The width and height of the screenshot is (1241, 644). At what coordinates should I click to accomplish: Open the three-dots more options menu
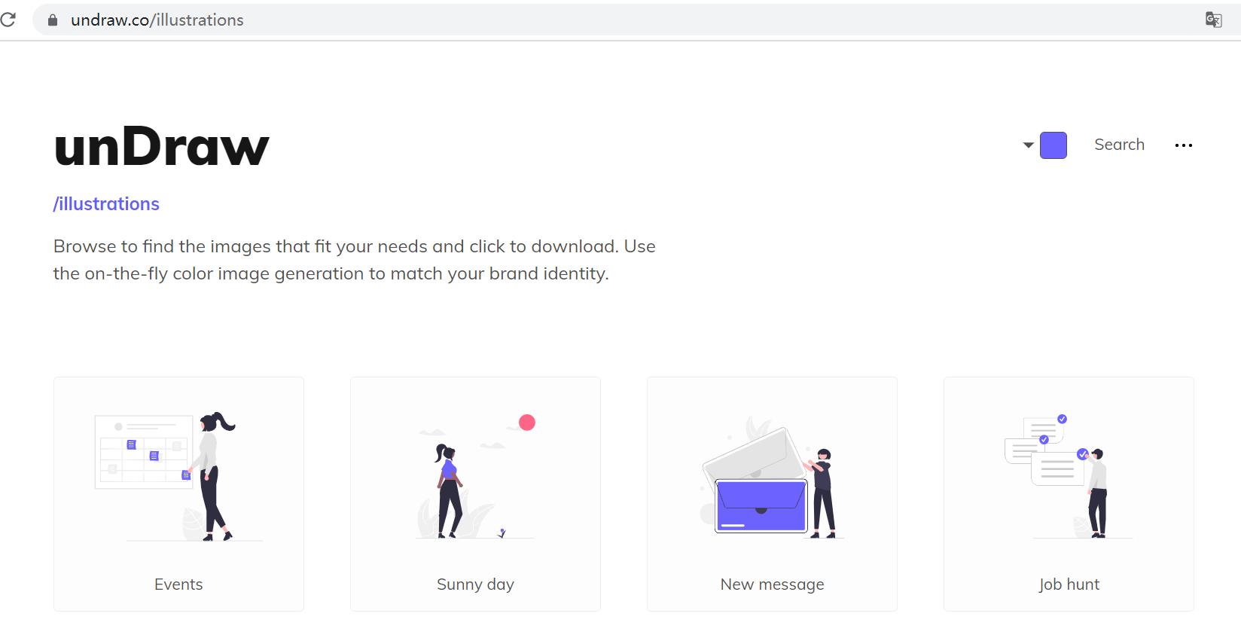click(1184, 145)
